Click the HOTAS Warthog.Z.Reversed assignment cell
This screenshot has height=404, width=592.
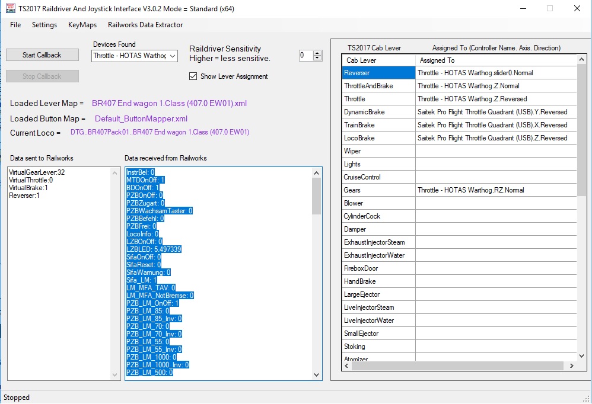pyautogui.click(x=496, y=99)
